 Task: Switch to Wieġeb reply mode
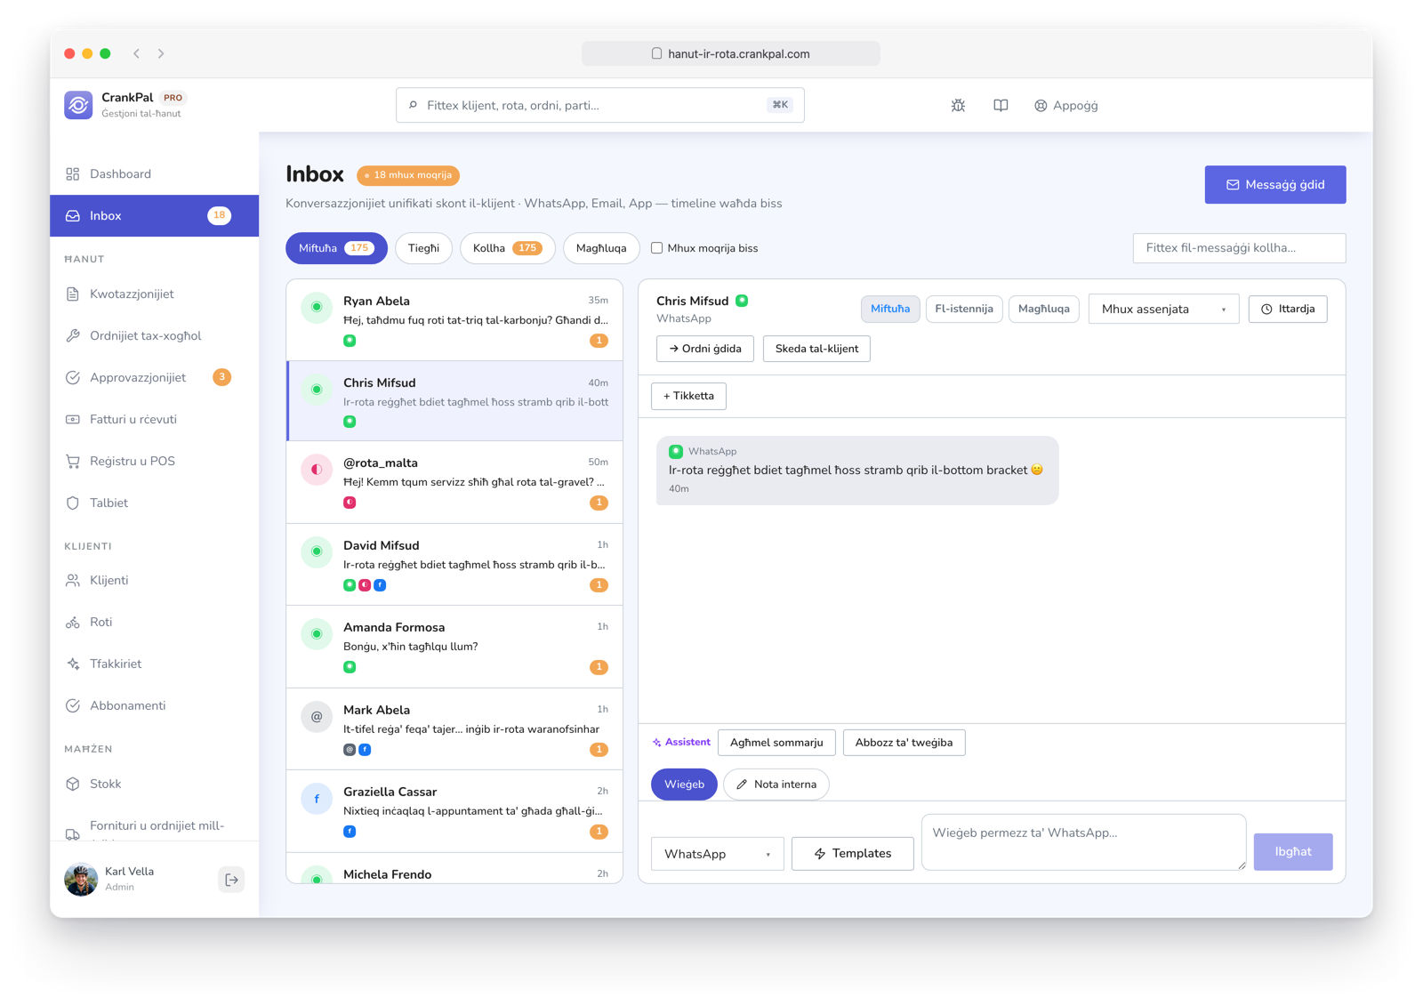[684, 785]
